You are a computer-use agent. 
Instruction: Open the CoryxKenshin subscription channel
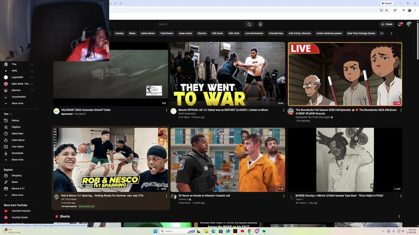[x=19, y=97]
